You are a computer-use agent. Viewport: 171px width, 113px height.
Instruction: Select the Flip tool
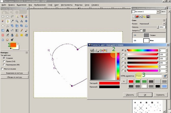pos(3,31)
